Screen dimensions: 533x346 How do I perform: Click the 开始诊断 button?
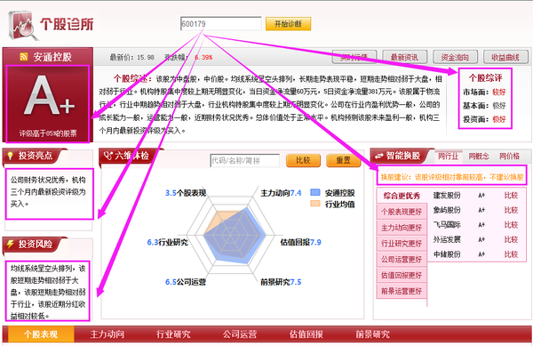[288, 24]
